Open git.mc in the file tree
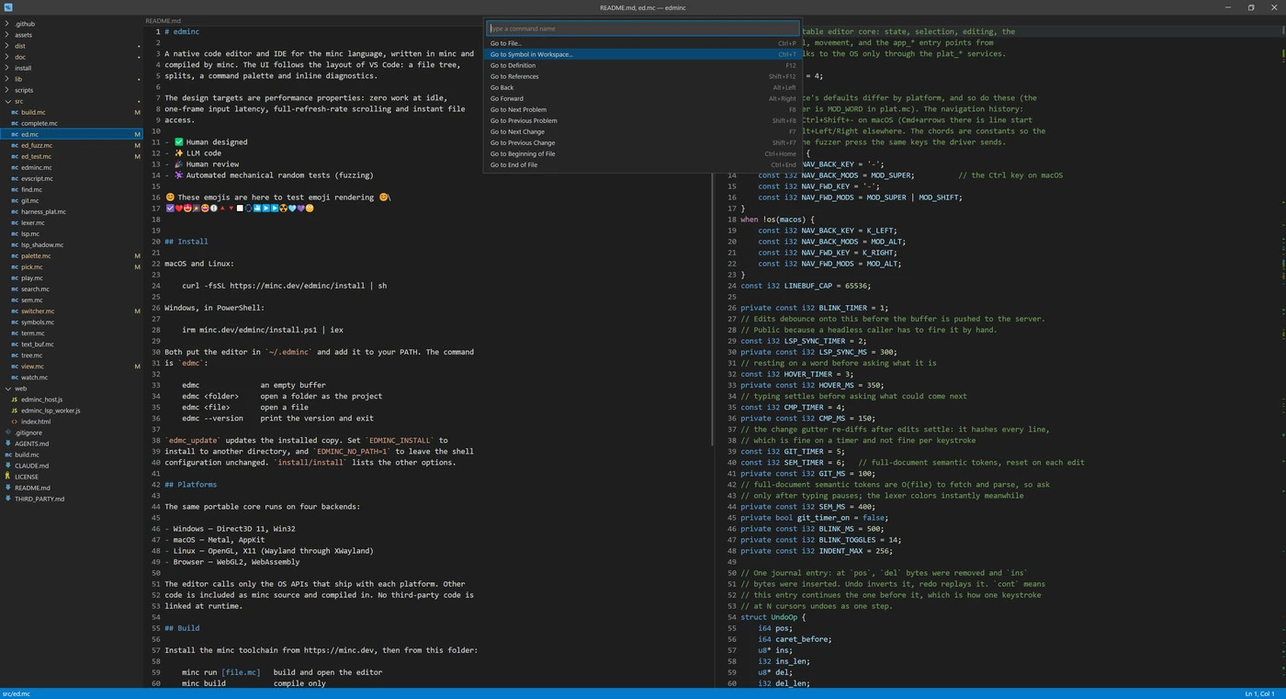Viewport: 1286px width, 699px height. pyautogui.click(x=72, y=200)
